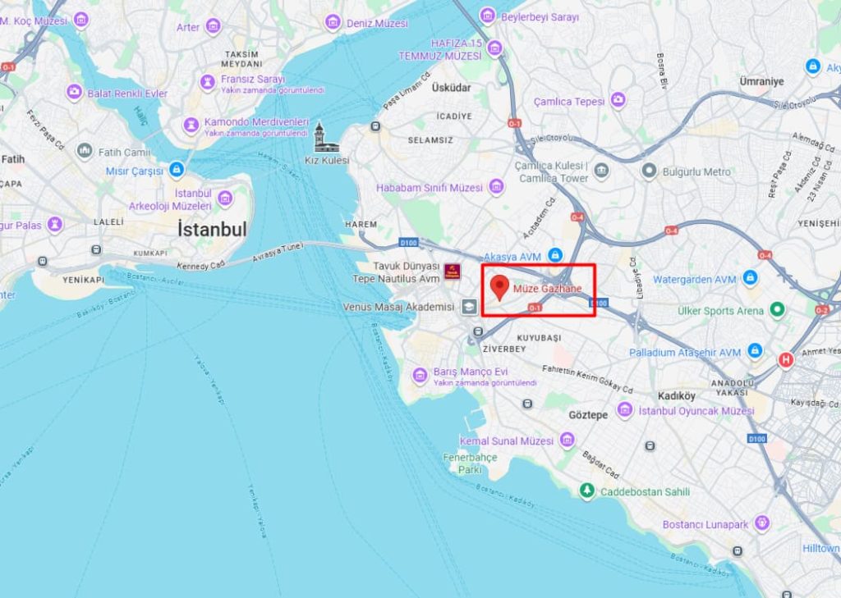This screenshot has width=841, height=598.
Task: Click the Watergarden AVM shopping icon
Action: (x=750, y=278)
